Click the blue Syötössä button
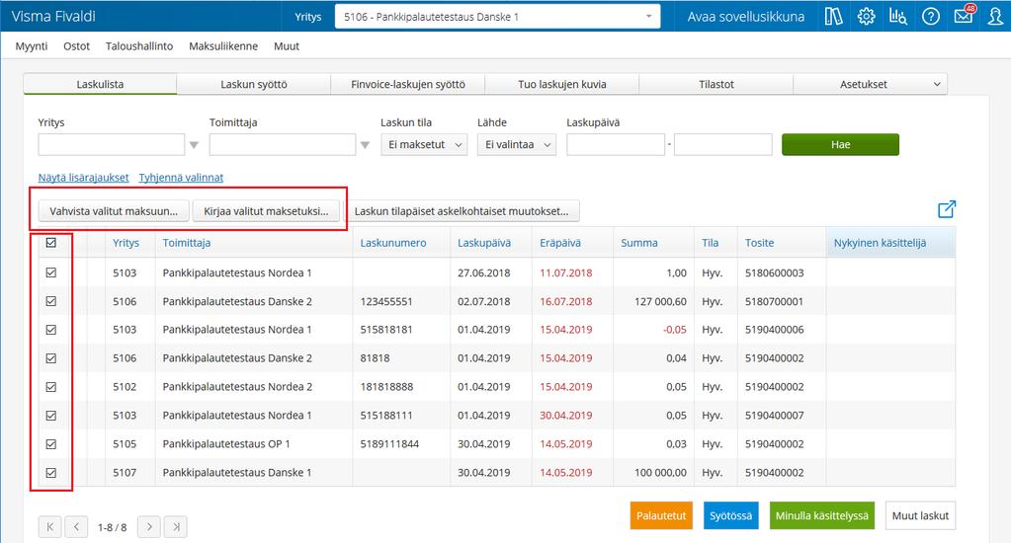The image size is (1011, 543). click(x=731, y=516)
